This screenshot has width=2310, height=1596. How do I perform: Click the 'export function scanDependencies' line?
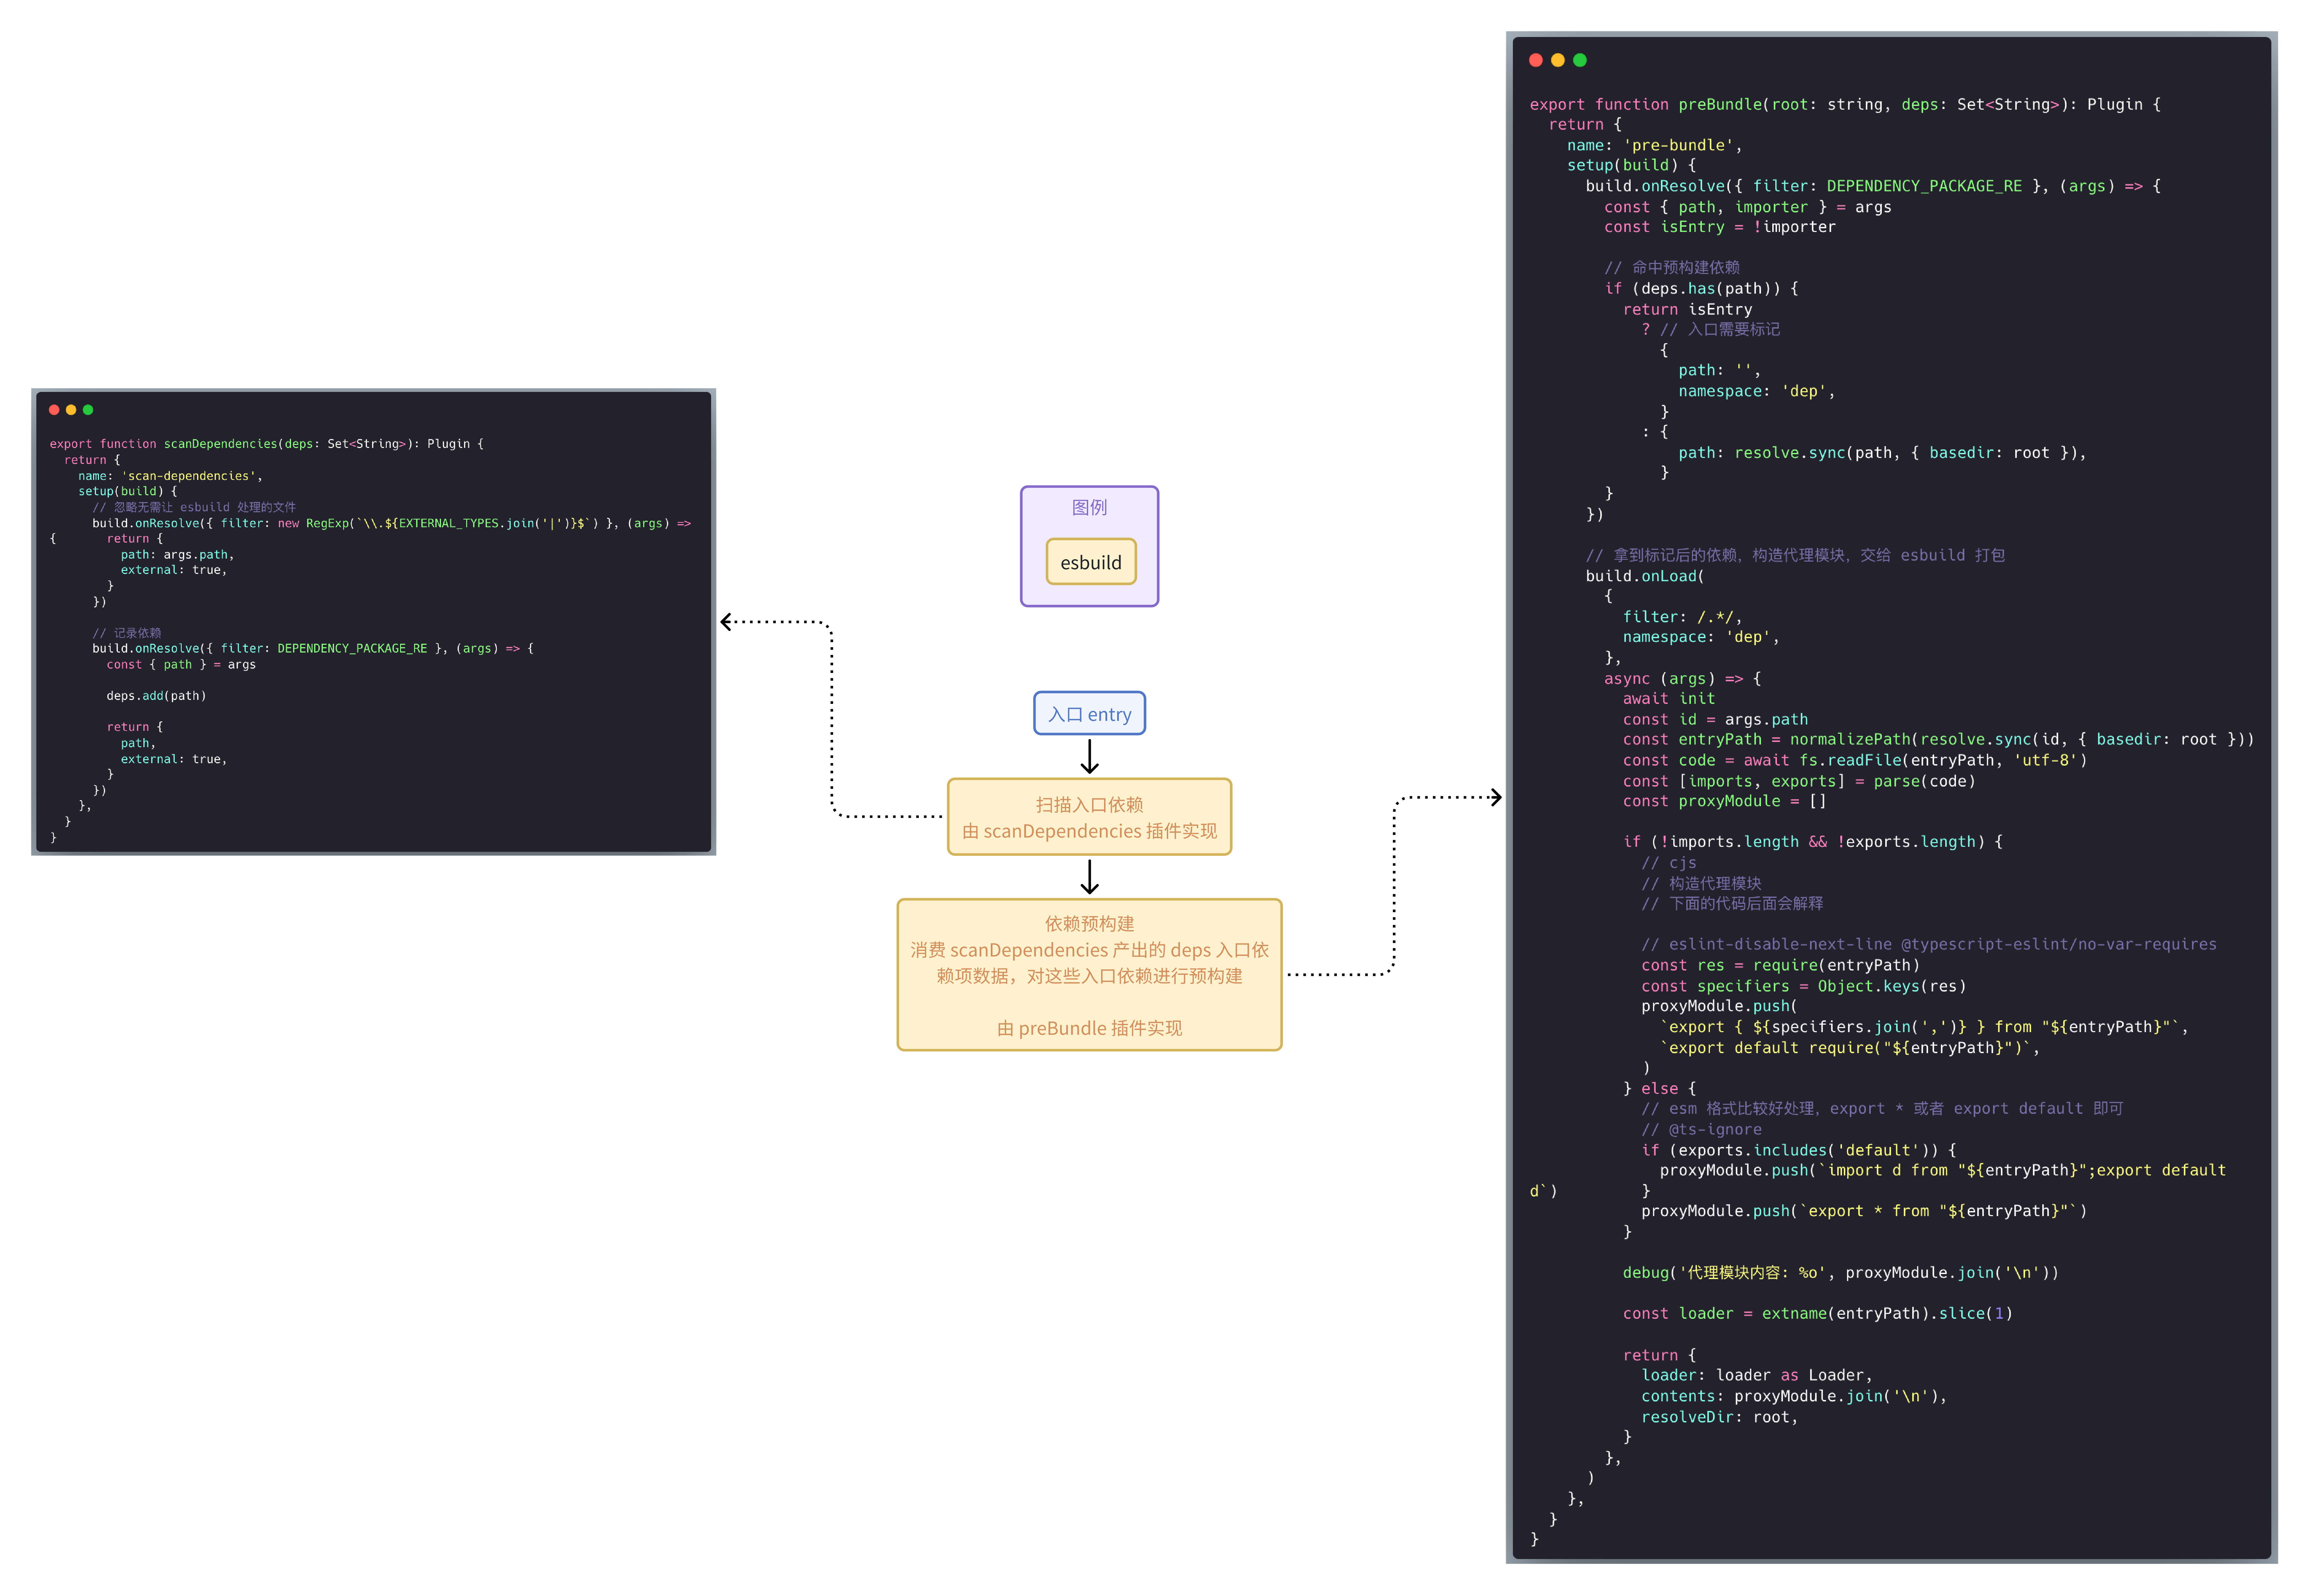267,444
